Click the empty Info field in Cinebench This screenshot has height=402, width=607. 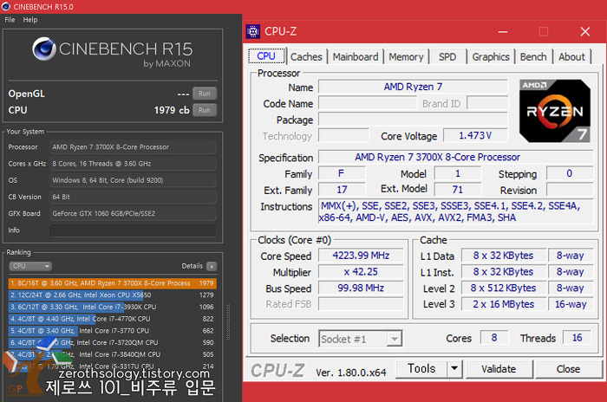[133, 230]
